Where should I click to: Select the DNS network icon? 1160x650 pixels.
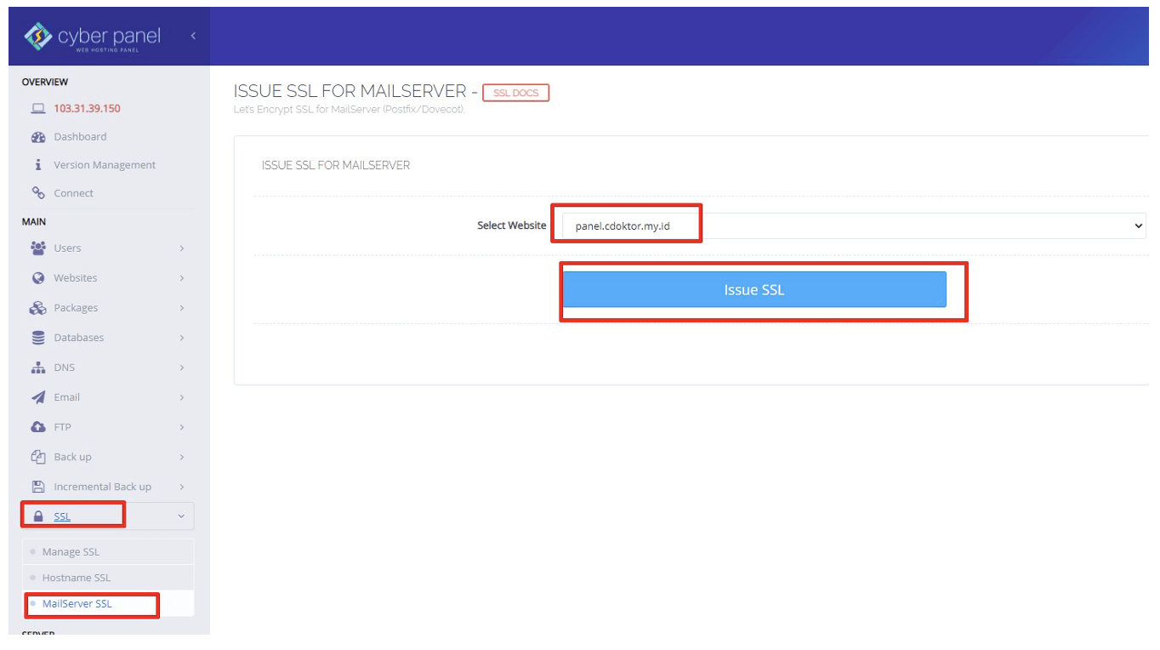(x=37, y=367)
